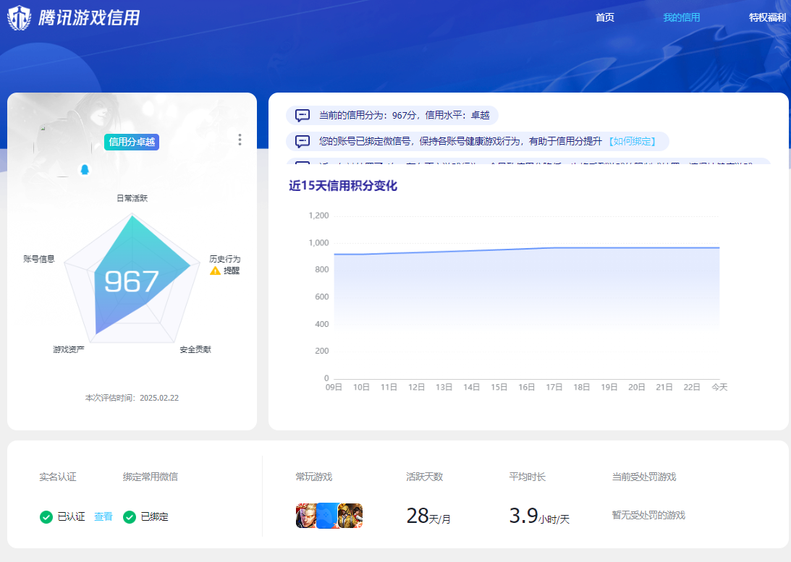Image resolution: width=791 pixels, height=562 pixels.
Task: Click message icon beside current credit score notice
Action: point(303,116)
